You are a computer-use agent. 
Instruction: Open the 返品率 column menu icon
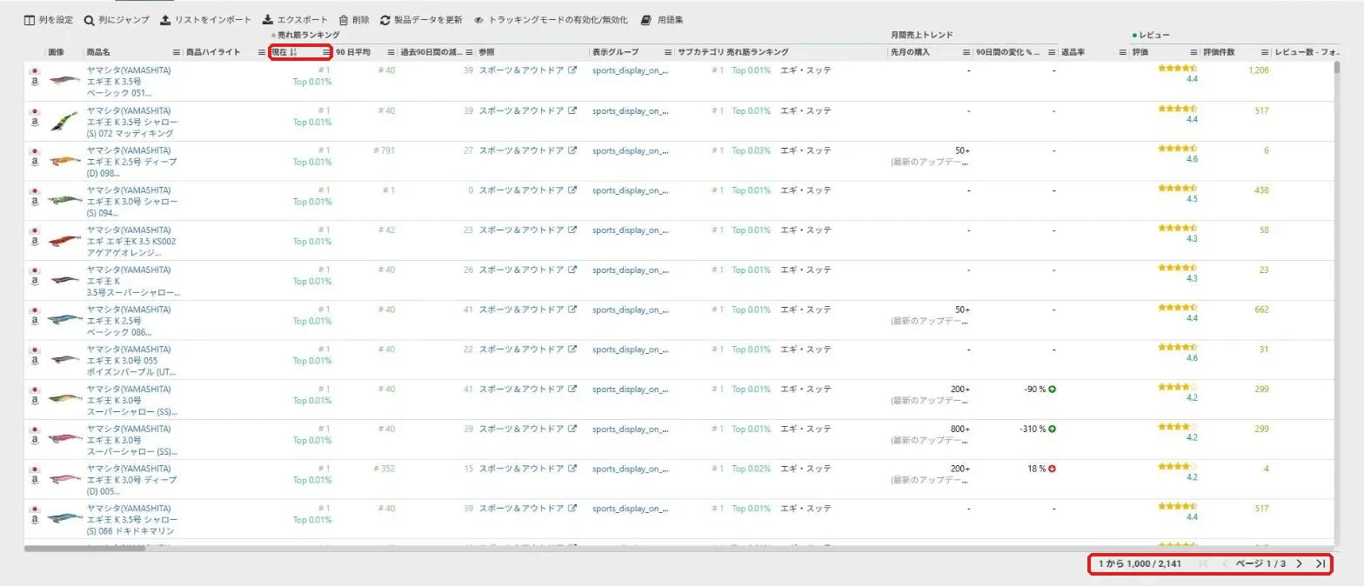(1122, 52)
